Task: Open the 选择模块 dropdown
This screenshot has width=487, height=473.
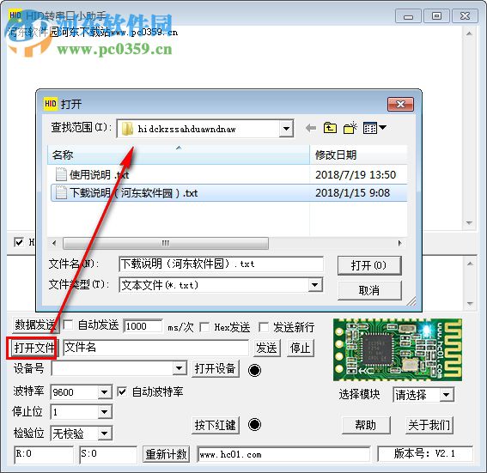Action: coord(447,395)
